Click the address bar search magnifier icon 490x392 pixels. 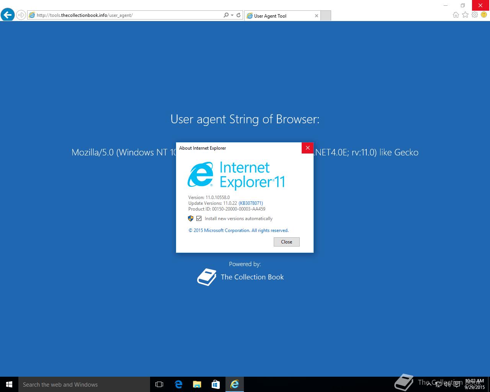point(226,15)
